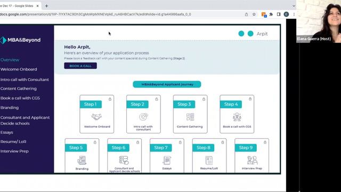Click the lightbulb icon for Book a call with CGS
Screen dimensions: 341x192
[x=237, y=117]
